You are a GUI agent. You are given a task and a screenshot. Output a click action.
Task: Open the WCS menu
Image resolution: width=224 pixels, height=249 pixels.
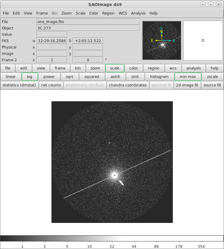click(123, 13)
